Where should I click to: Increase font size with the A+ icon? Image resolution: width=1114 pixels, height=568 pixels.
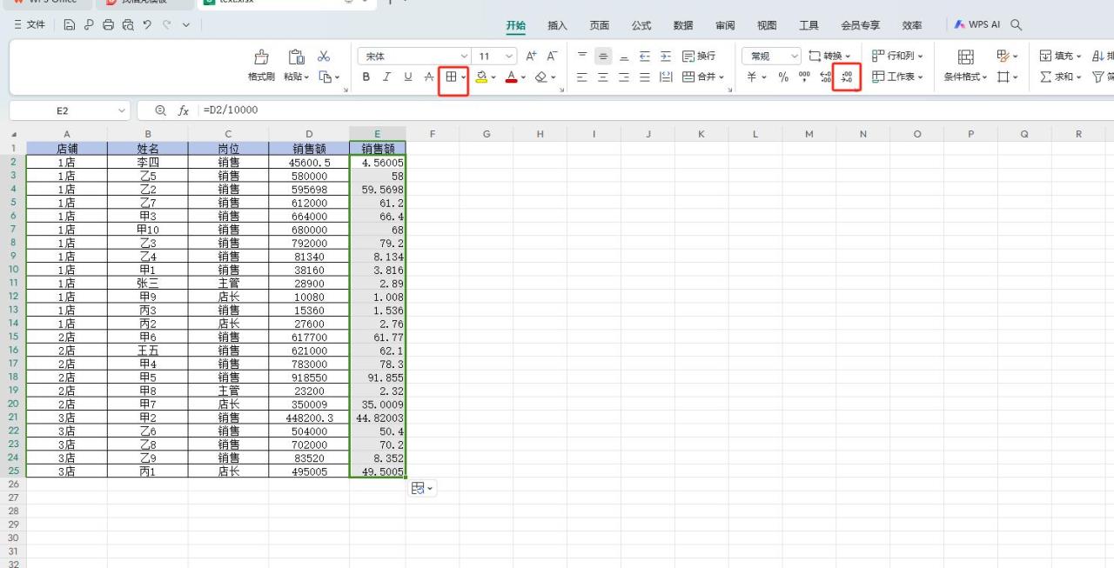click(x=531, y=56)
